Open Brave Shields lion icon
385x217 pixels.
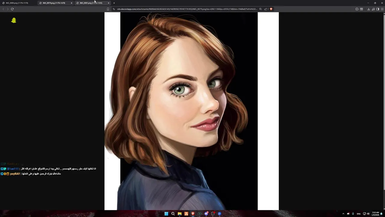click(271, 9)
